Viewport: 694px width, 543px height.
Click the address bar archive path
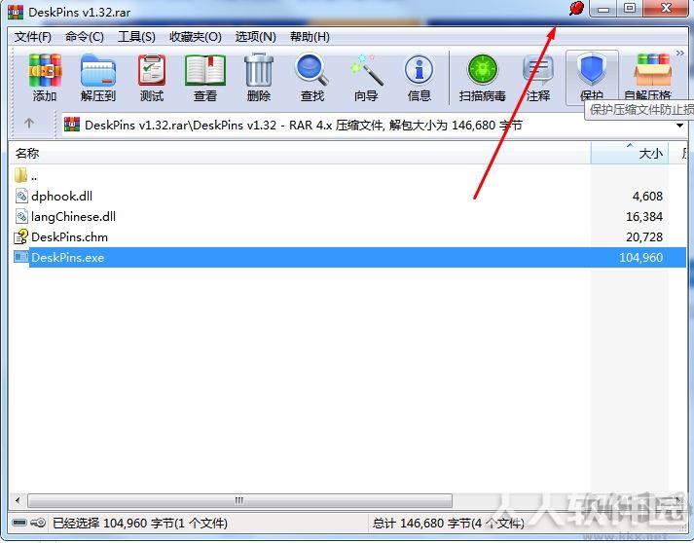coord(303,126)
